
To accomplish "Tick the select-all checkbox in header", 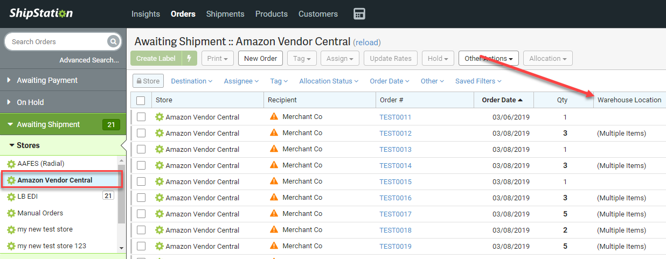I will tap(141, 100).
